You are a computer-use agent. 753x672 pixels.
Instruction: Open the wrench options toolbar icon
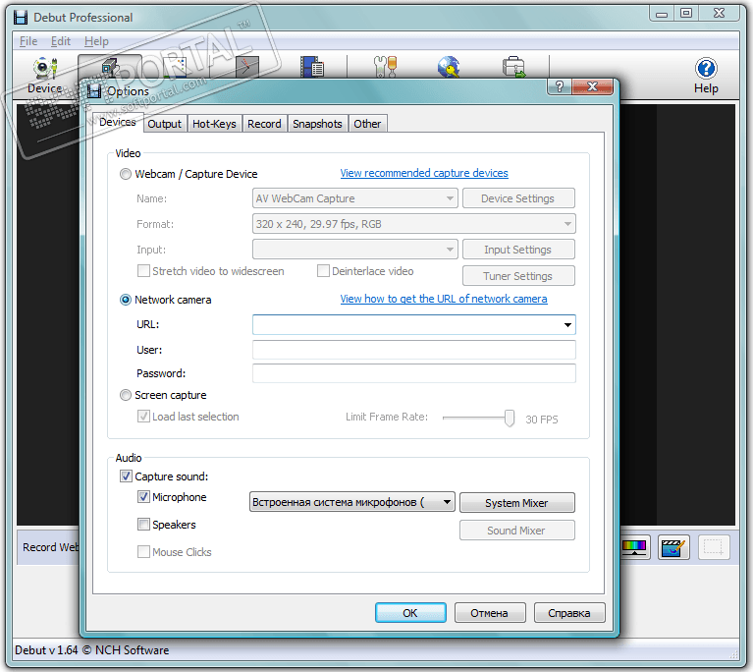click(x=385, y=67)
